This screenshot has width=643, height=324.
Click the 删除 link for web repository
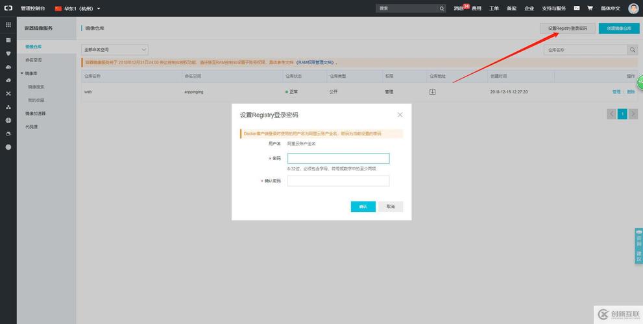point(631,92)
